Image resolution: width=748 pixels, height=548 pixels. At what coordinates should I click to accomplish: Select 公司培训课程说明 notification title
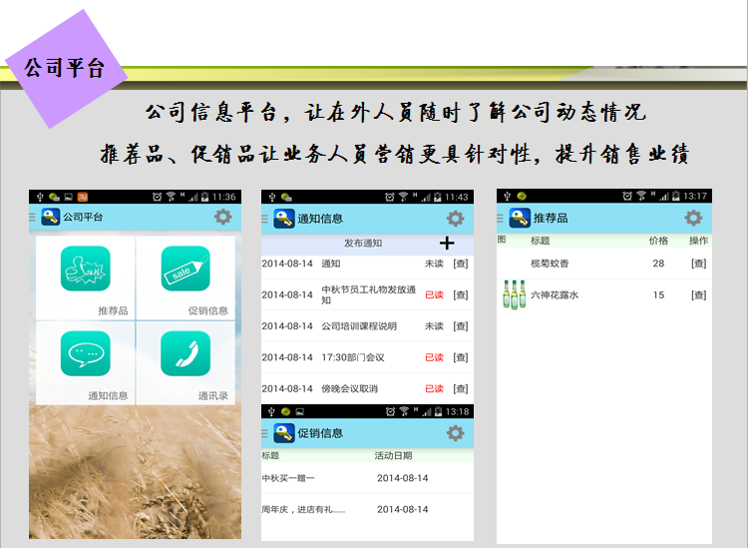click(359, 326)
